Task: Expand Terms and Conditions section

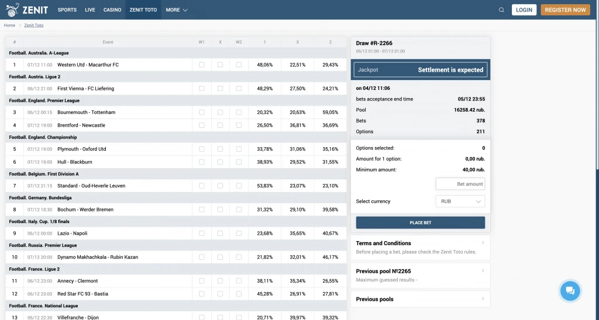Action: coord(420,247)
